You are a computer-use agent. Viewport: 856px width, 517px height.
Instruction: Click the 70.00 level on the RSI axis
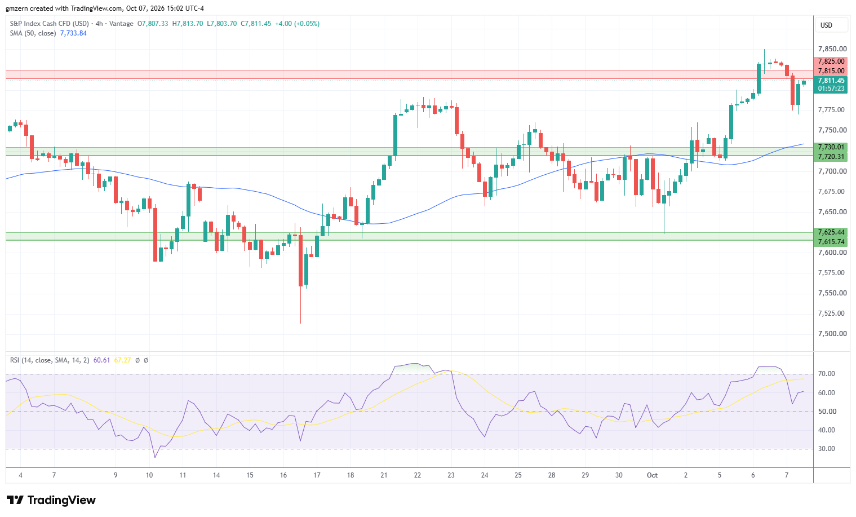[x=827, y=374]
